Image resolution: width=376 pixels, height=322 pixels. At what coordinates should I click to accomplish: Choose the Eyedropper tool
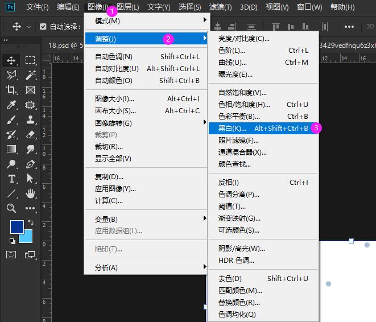11,105
